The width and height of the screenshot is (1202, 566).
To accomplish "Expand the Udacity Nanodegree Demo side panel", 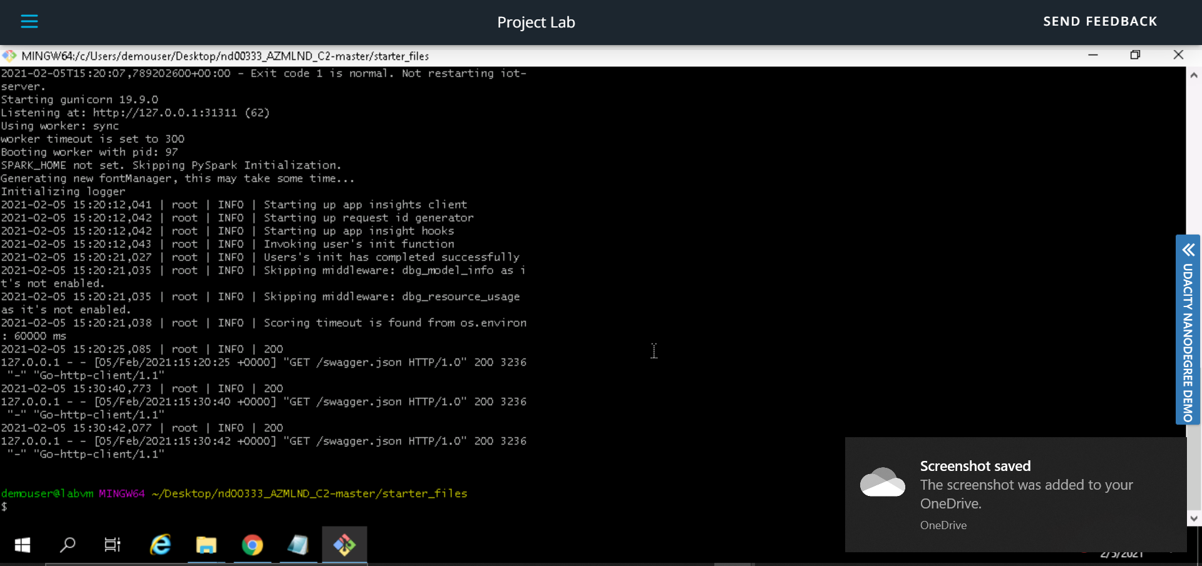I will click(1188, 330).
